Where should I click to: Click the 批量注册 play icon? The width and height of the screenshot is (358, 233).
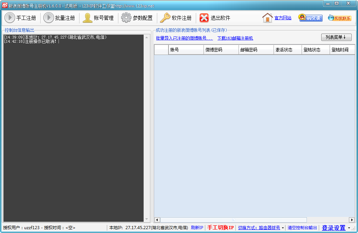tap(49, 18)
